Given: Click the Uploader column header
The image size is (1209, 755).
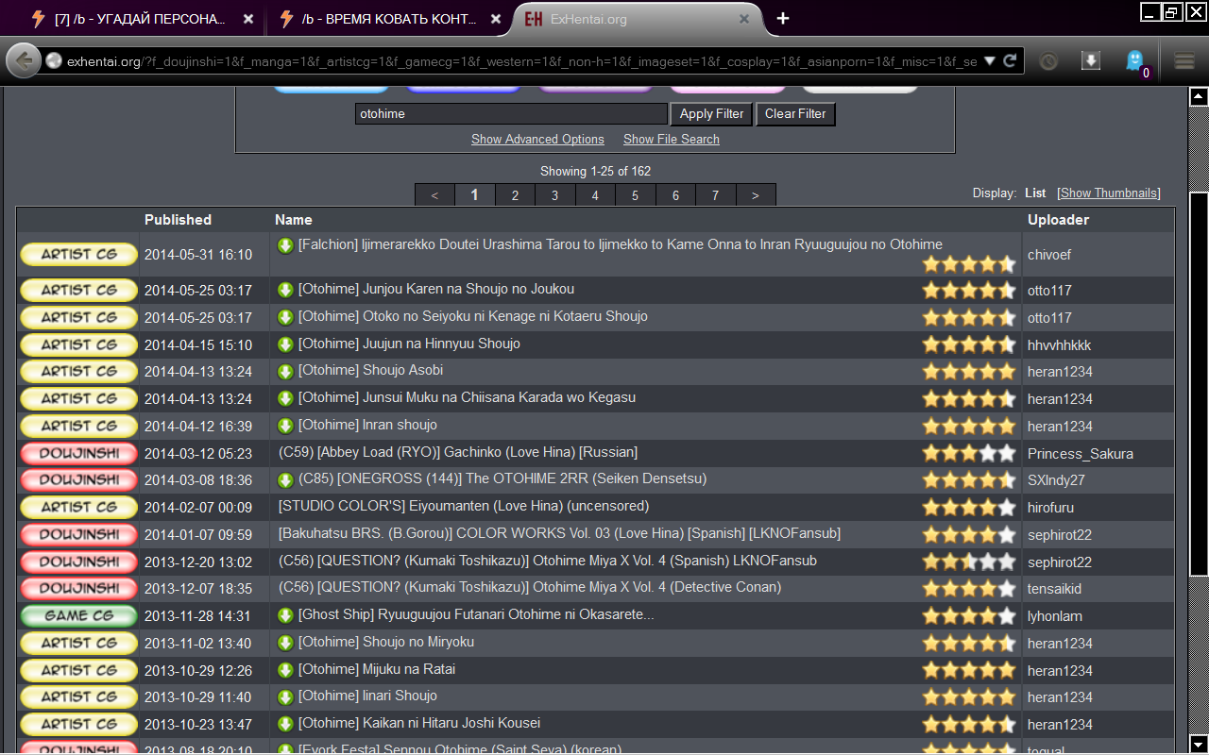Looking at the screenshot, I should [1058, 220].
